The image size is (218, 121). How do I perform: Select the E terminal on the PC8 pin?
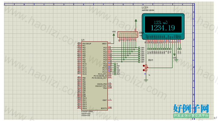(115, 64)
